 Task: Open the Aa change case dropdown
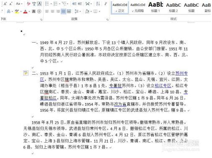coord(19,4)
